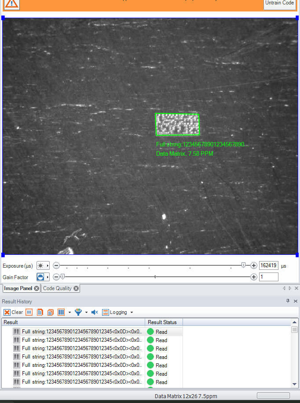Click the barcode icon in the first row
The image size is (300, 403).
[17, 332]
